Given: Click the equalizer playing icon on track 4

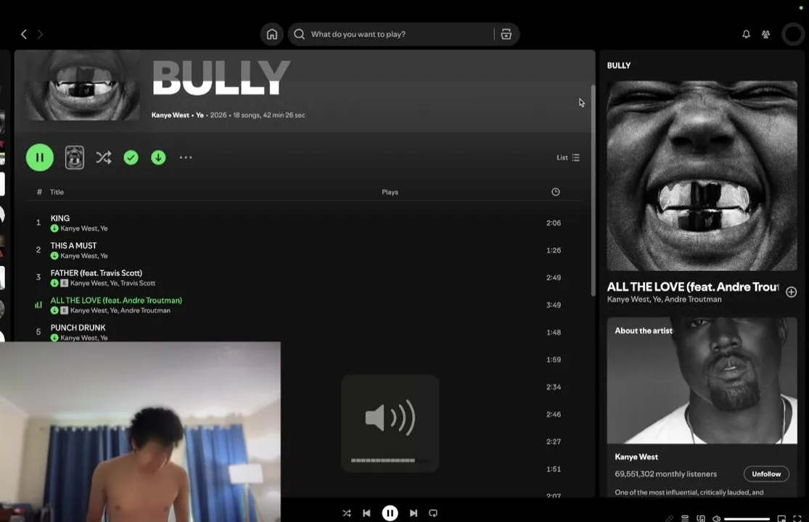Looking at the screenshot, I should point(38,304).
